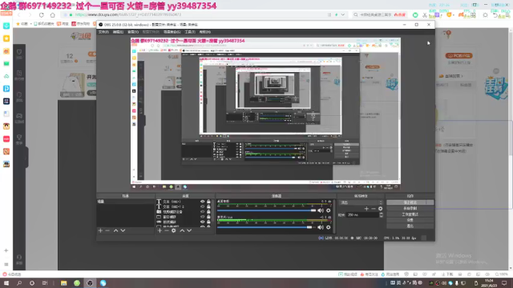This screenshot has width=513, height=288.
Task: Open the browser home page
Action: (53, 15)
